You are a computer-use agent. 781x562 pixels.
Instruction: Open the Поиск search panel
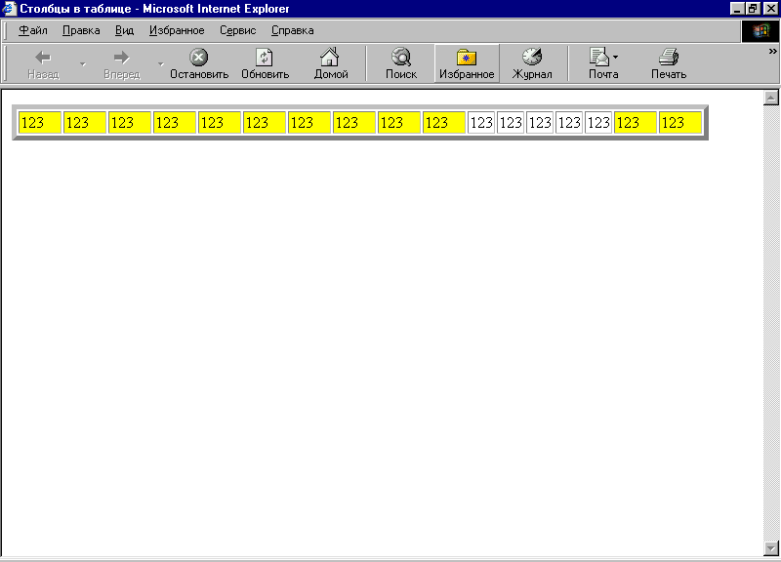401,57
